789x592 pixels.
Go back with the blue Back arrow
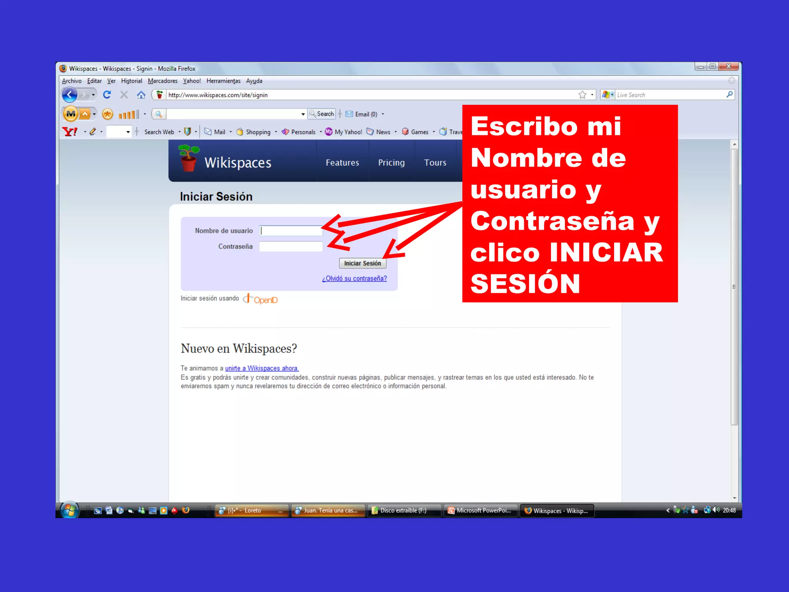(x=70, y=94)
